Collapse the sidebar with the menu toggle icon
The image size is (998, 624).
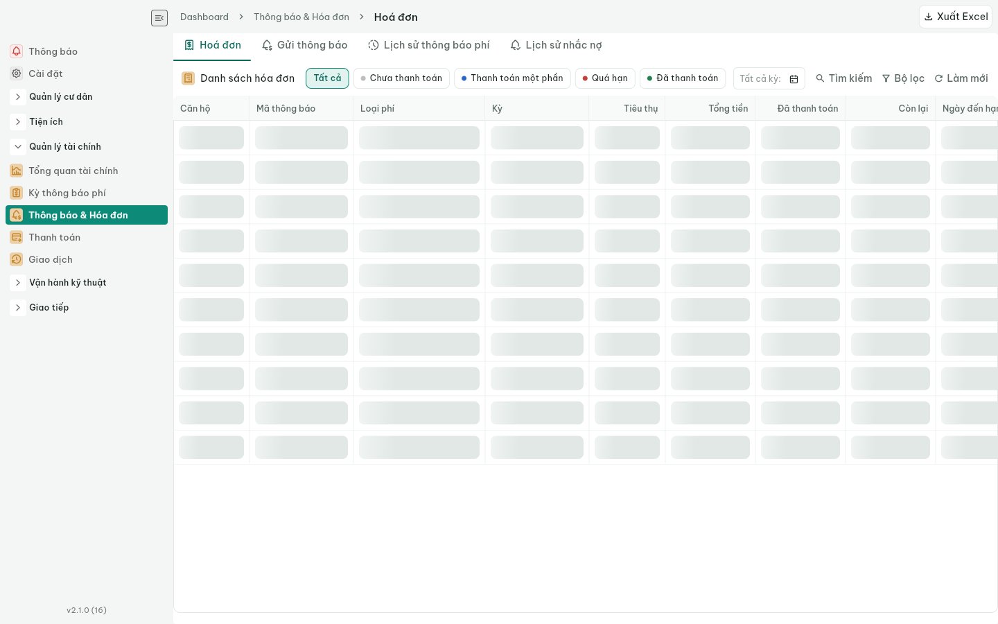point(159,18)
